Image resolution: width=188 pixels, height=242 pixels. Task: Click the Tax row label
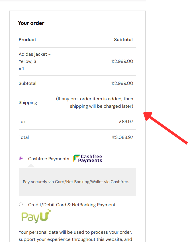(x=22, y=122)
